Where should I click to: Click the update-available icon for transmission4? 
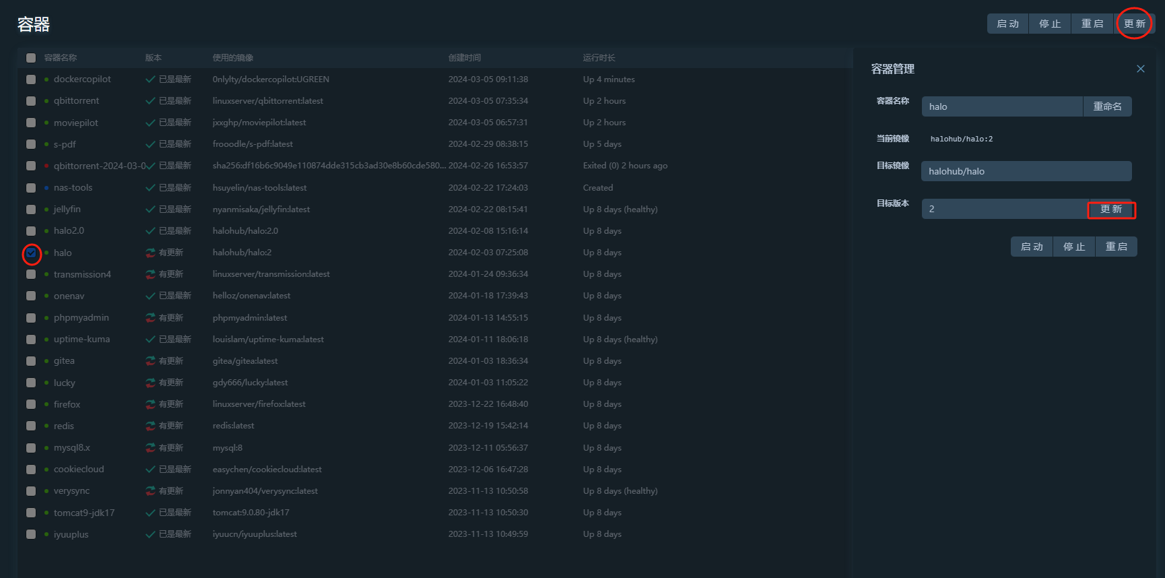tap(151, 274)
